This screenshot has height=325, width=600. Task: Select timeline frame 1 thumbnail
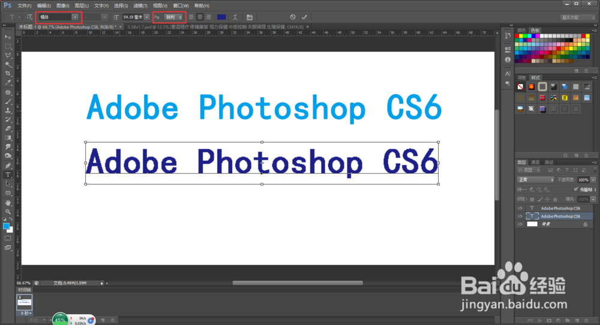point(25,302)
